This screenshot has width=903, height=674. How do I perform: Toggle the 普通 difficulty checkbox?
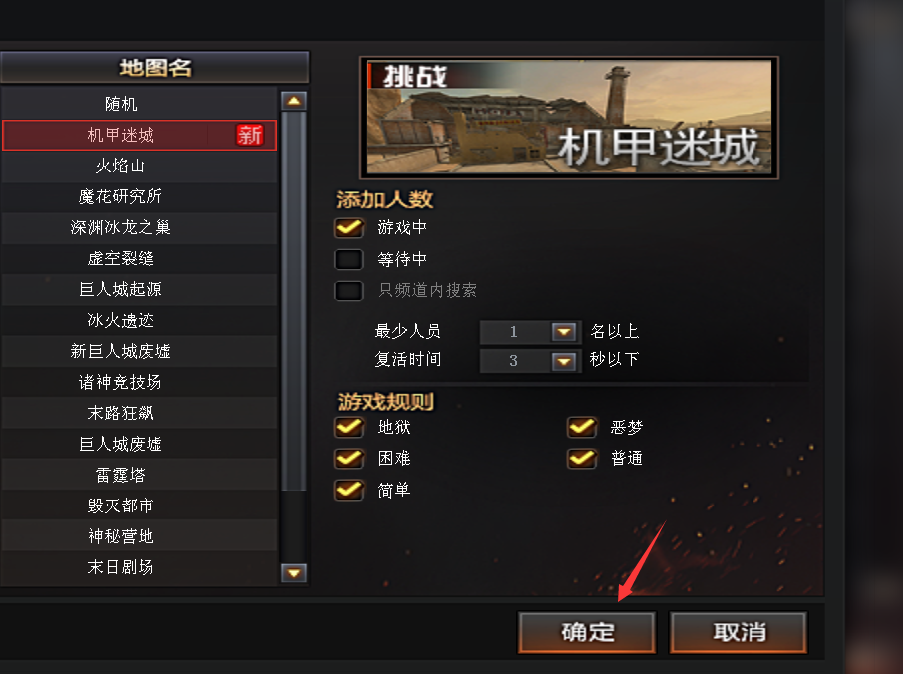(x=582, y=458)
